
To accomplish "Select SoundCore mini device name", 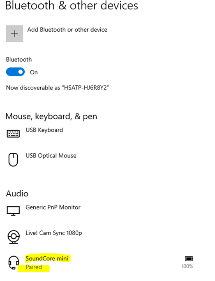I will pyautogui.click(x=47, y=258).
